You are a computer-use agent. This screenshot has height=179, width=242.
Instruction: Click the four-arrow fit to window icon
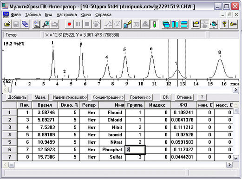click(214, 24)
